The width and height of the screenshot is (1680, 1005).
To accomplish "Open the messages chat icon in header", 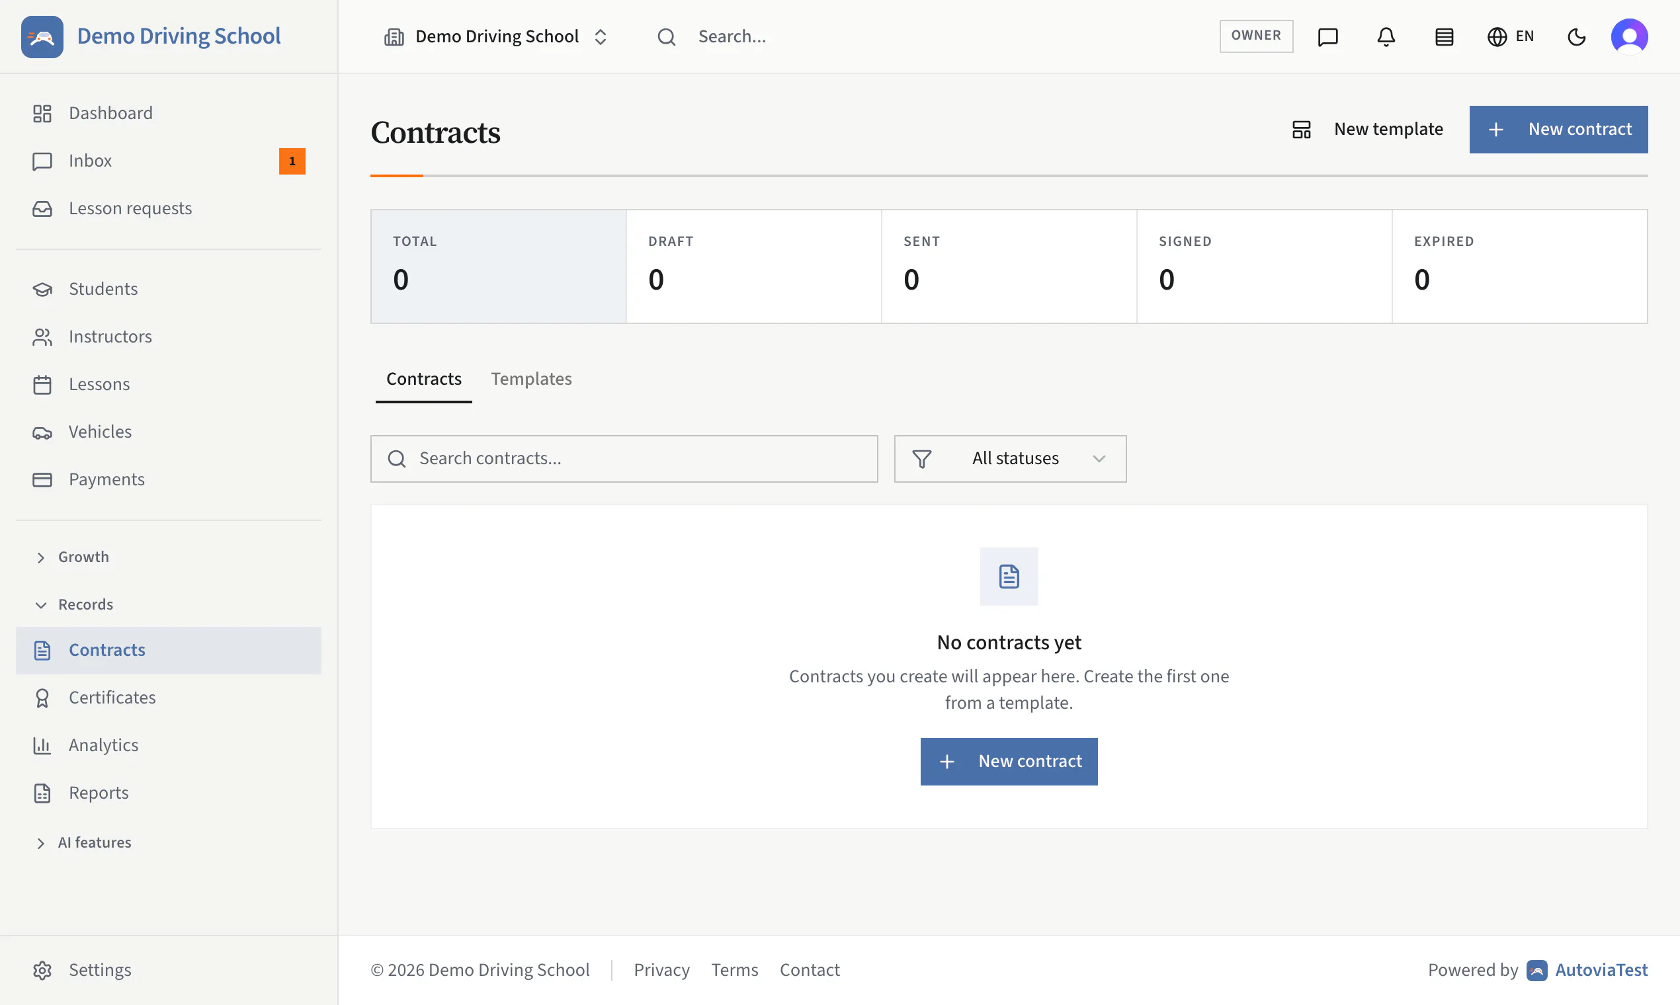I will coord(1327,36).
